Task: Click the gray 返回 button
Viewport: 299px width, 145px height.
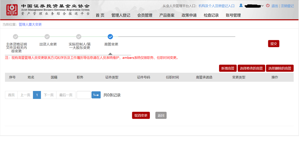Action: coord(161,115)
